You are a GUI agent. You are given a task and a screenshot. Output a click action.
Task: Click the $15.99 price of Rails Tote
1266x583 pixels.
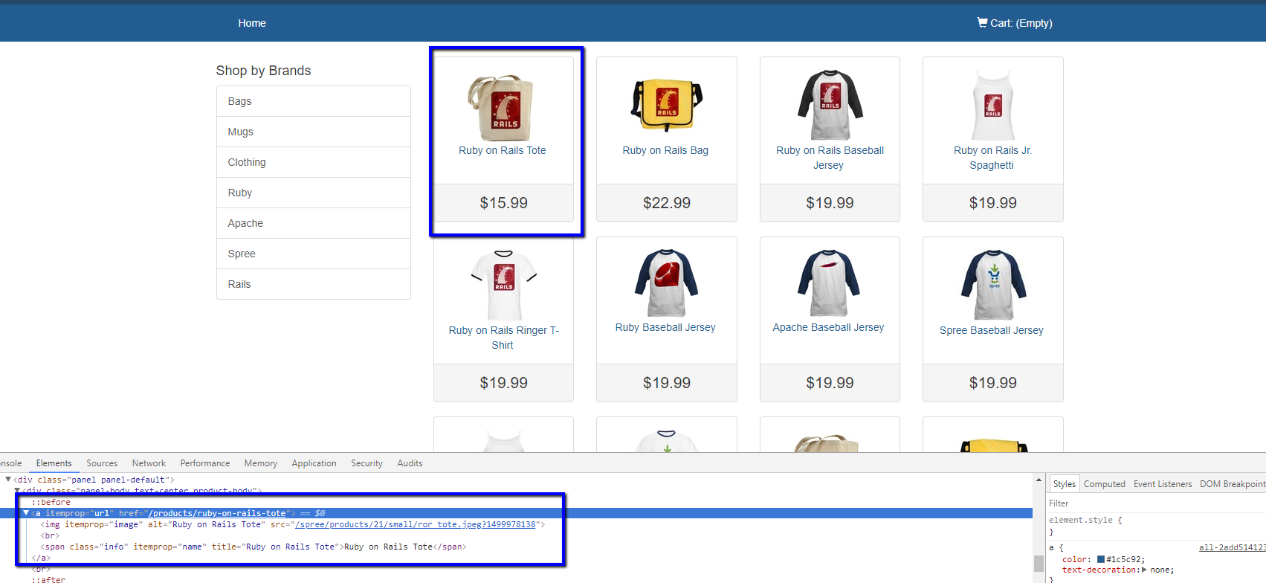pos(503,203)
